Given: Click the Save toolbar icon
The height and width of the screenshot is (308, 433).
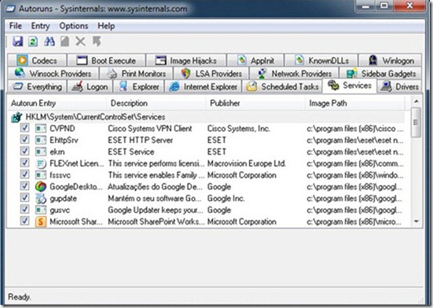Looking at the screenshot, I should click(x=17, y=42).
